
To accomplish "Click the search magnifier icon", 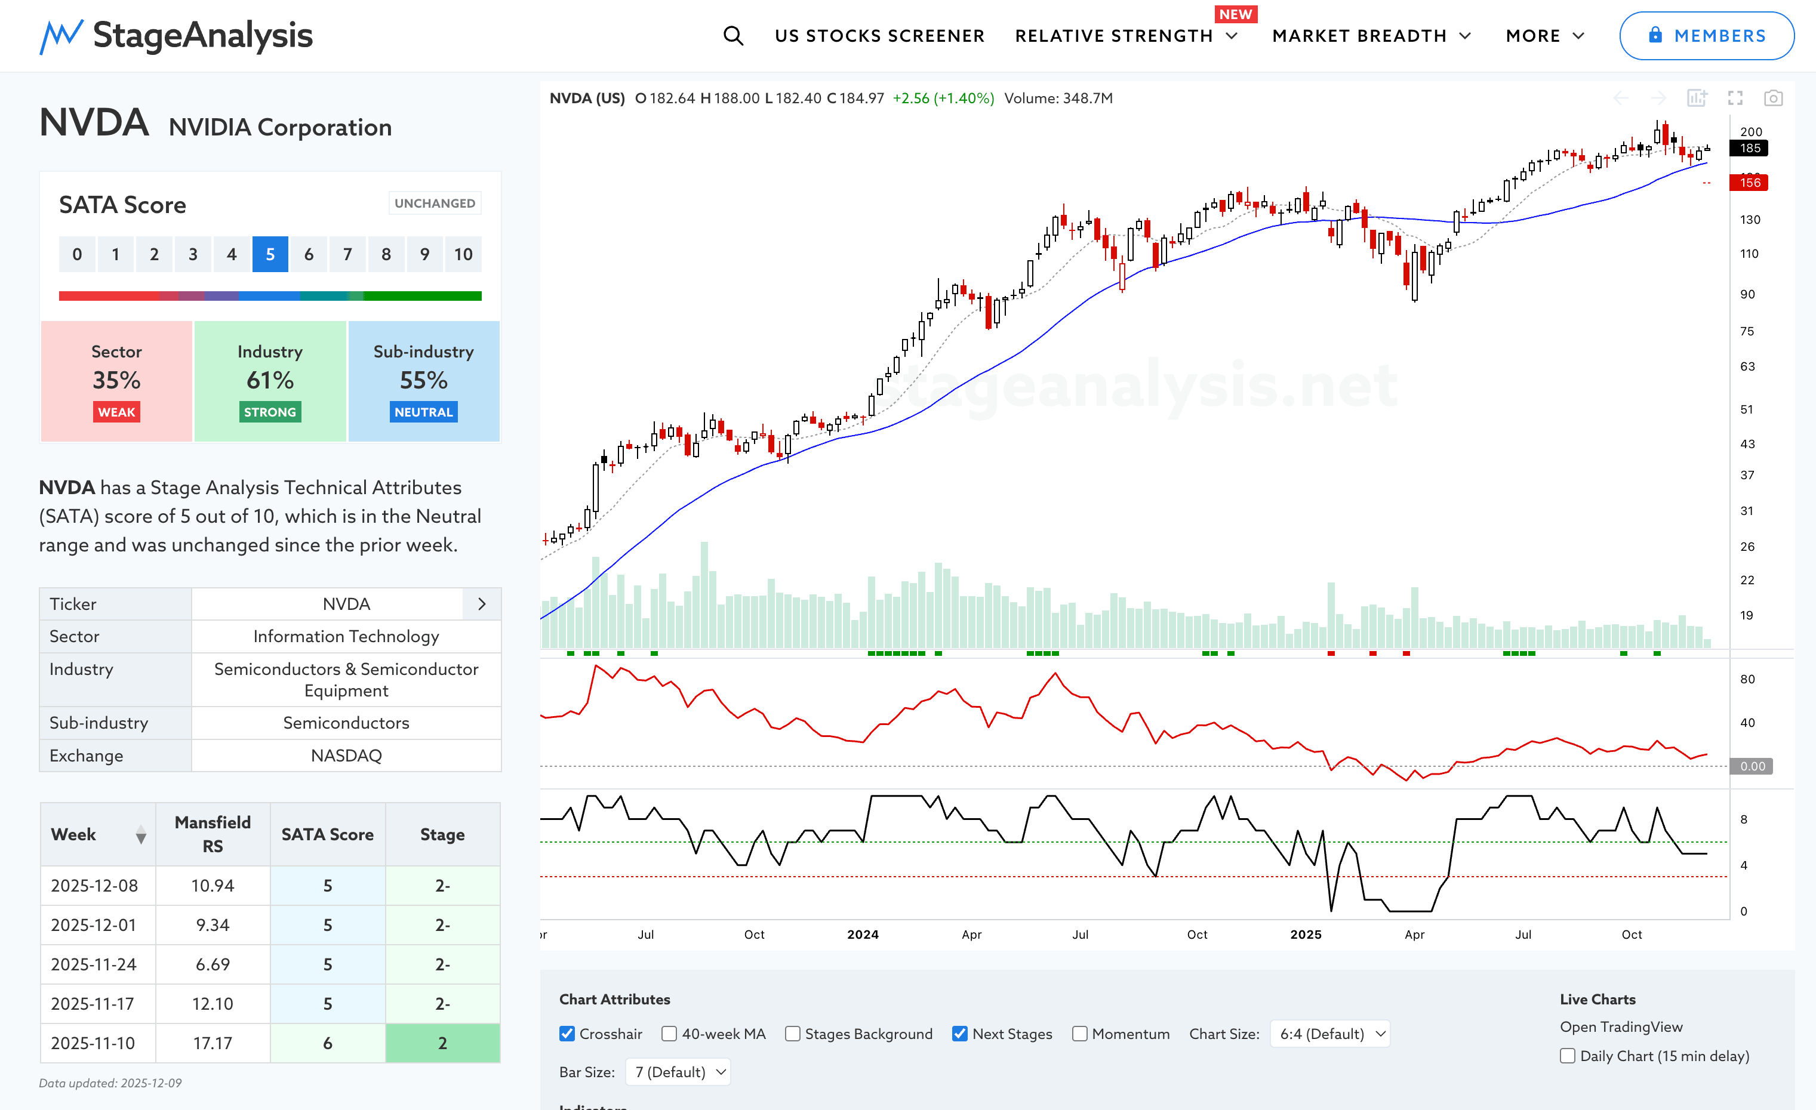I will click(x=732, y=35).
